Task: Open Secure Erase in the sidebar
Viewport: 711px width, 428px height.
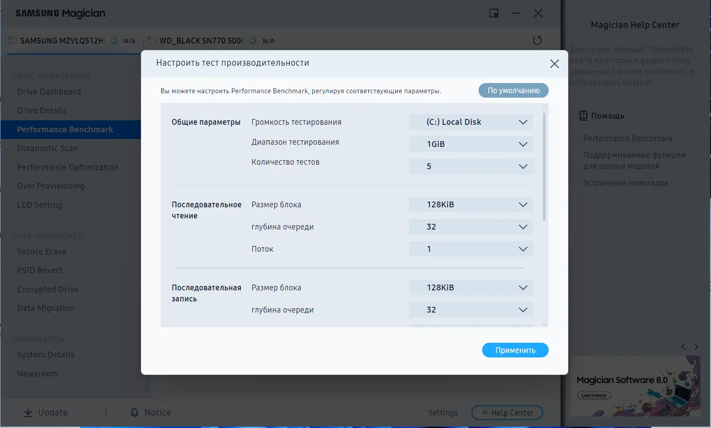Action: click(x=42, y=252)
